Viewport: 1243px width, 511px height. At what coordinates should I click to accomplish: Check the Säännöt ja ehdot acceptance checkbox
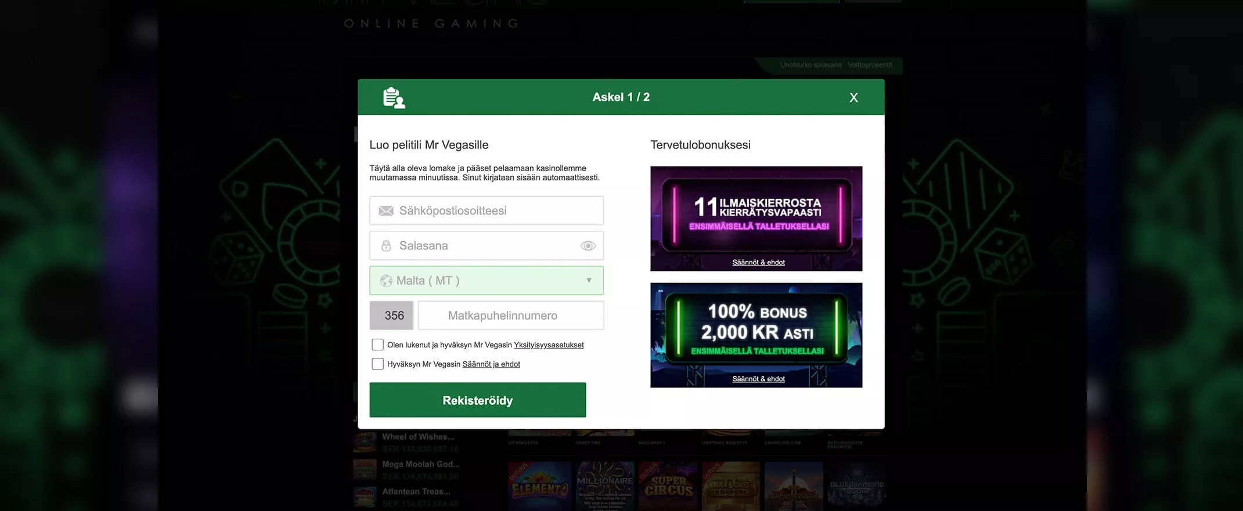click(x=377, y=364)
